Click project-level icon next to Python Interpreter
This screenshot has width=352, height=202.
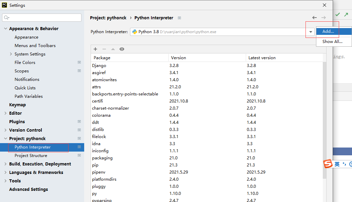point(79,147)
